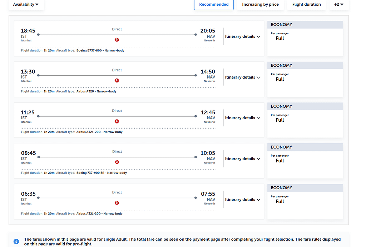Click Airbus A321-200 aircraft text on the 06:35 flight
Screen dimensions: 366x247
99,214
